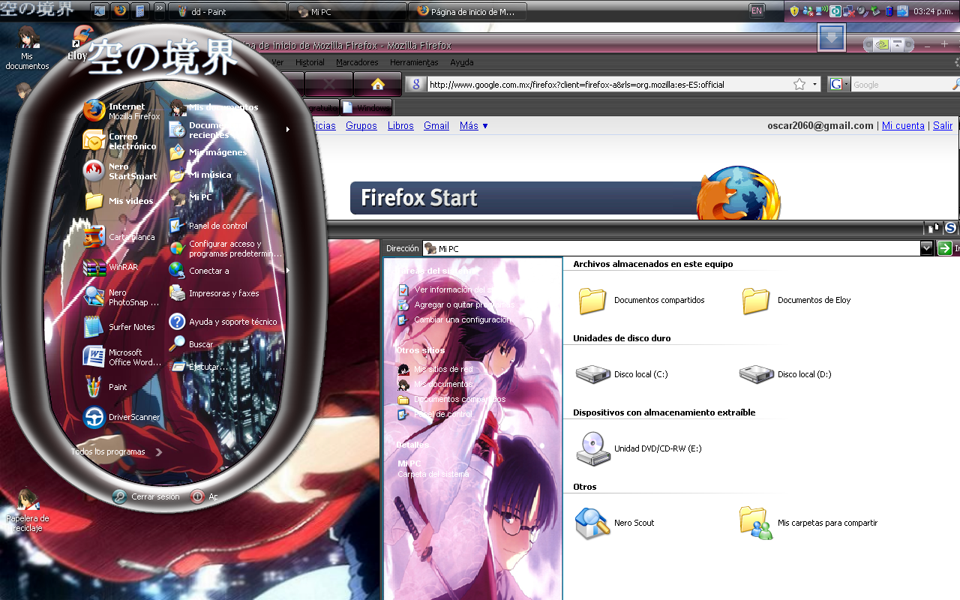The image size is (960, 600).
Task: Bookmark the page with the star icon
Action: (799, 84)
